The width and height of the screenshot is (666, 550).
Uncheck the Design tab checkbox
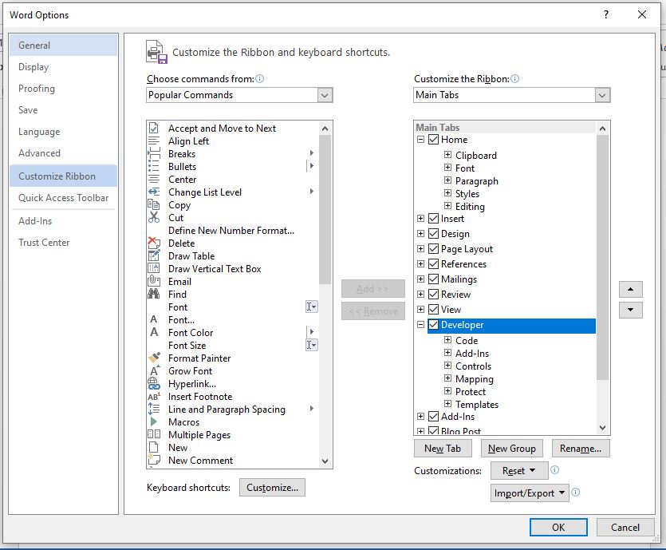[433, 233]
